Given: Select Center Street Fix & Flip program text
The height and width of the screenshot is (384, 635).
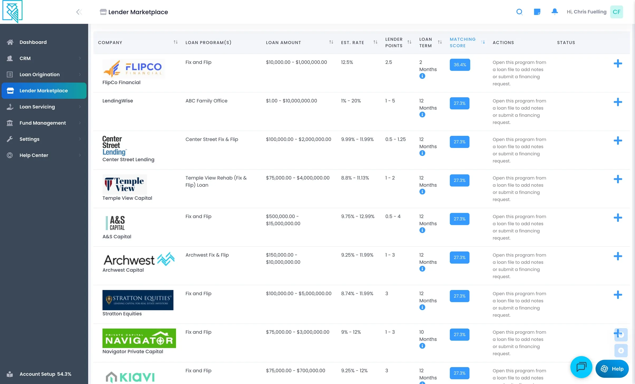Looking at the screenshot, I should tap(212, 139).
